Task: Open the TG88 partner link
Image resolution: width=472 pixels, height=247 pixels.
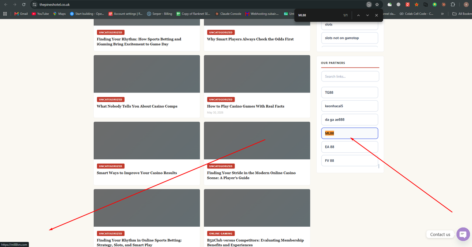Action: (350, 93)
